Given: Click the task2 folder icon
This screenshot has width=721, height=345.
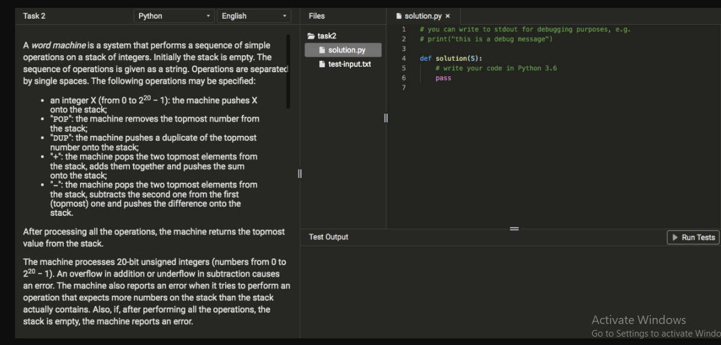Looking at the screenshot, I should pos(311,36).
